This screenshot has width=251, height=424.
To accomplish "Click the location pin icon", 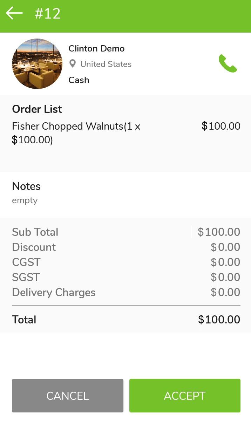I will click(73, 63).
